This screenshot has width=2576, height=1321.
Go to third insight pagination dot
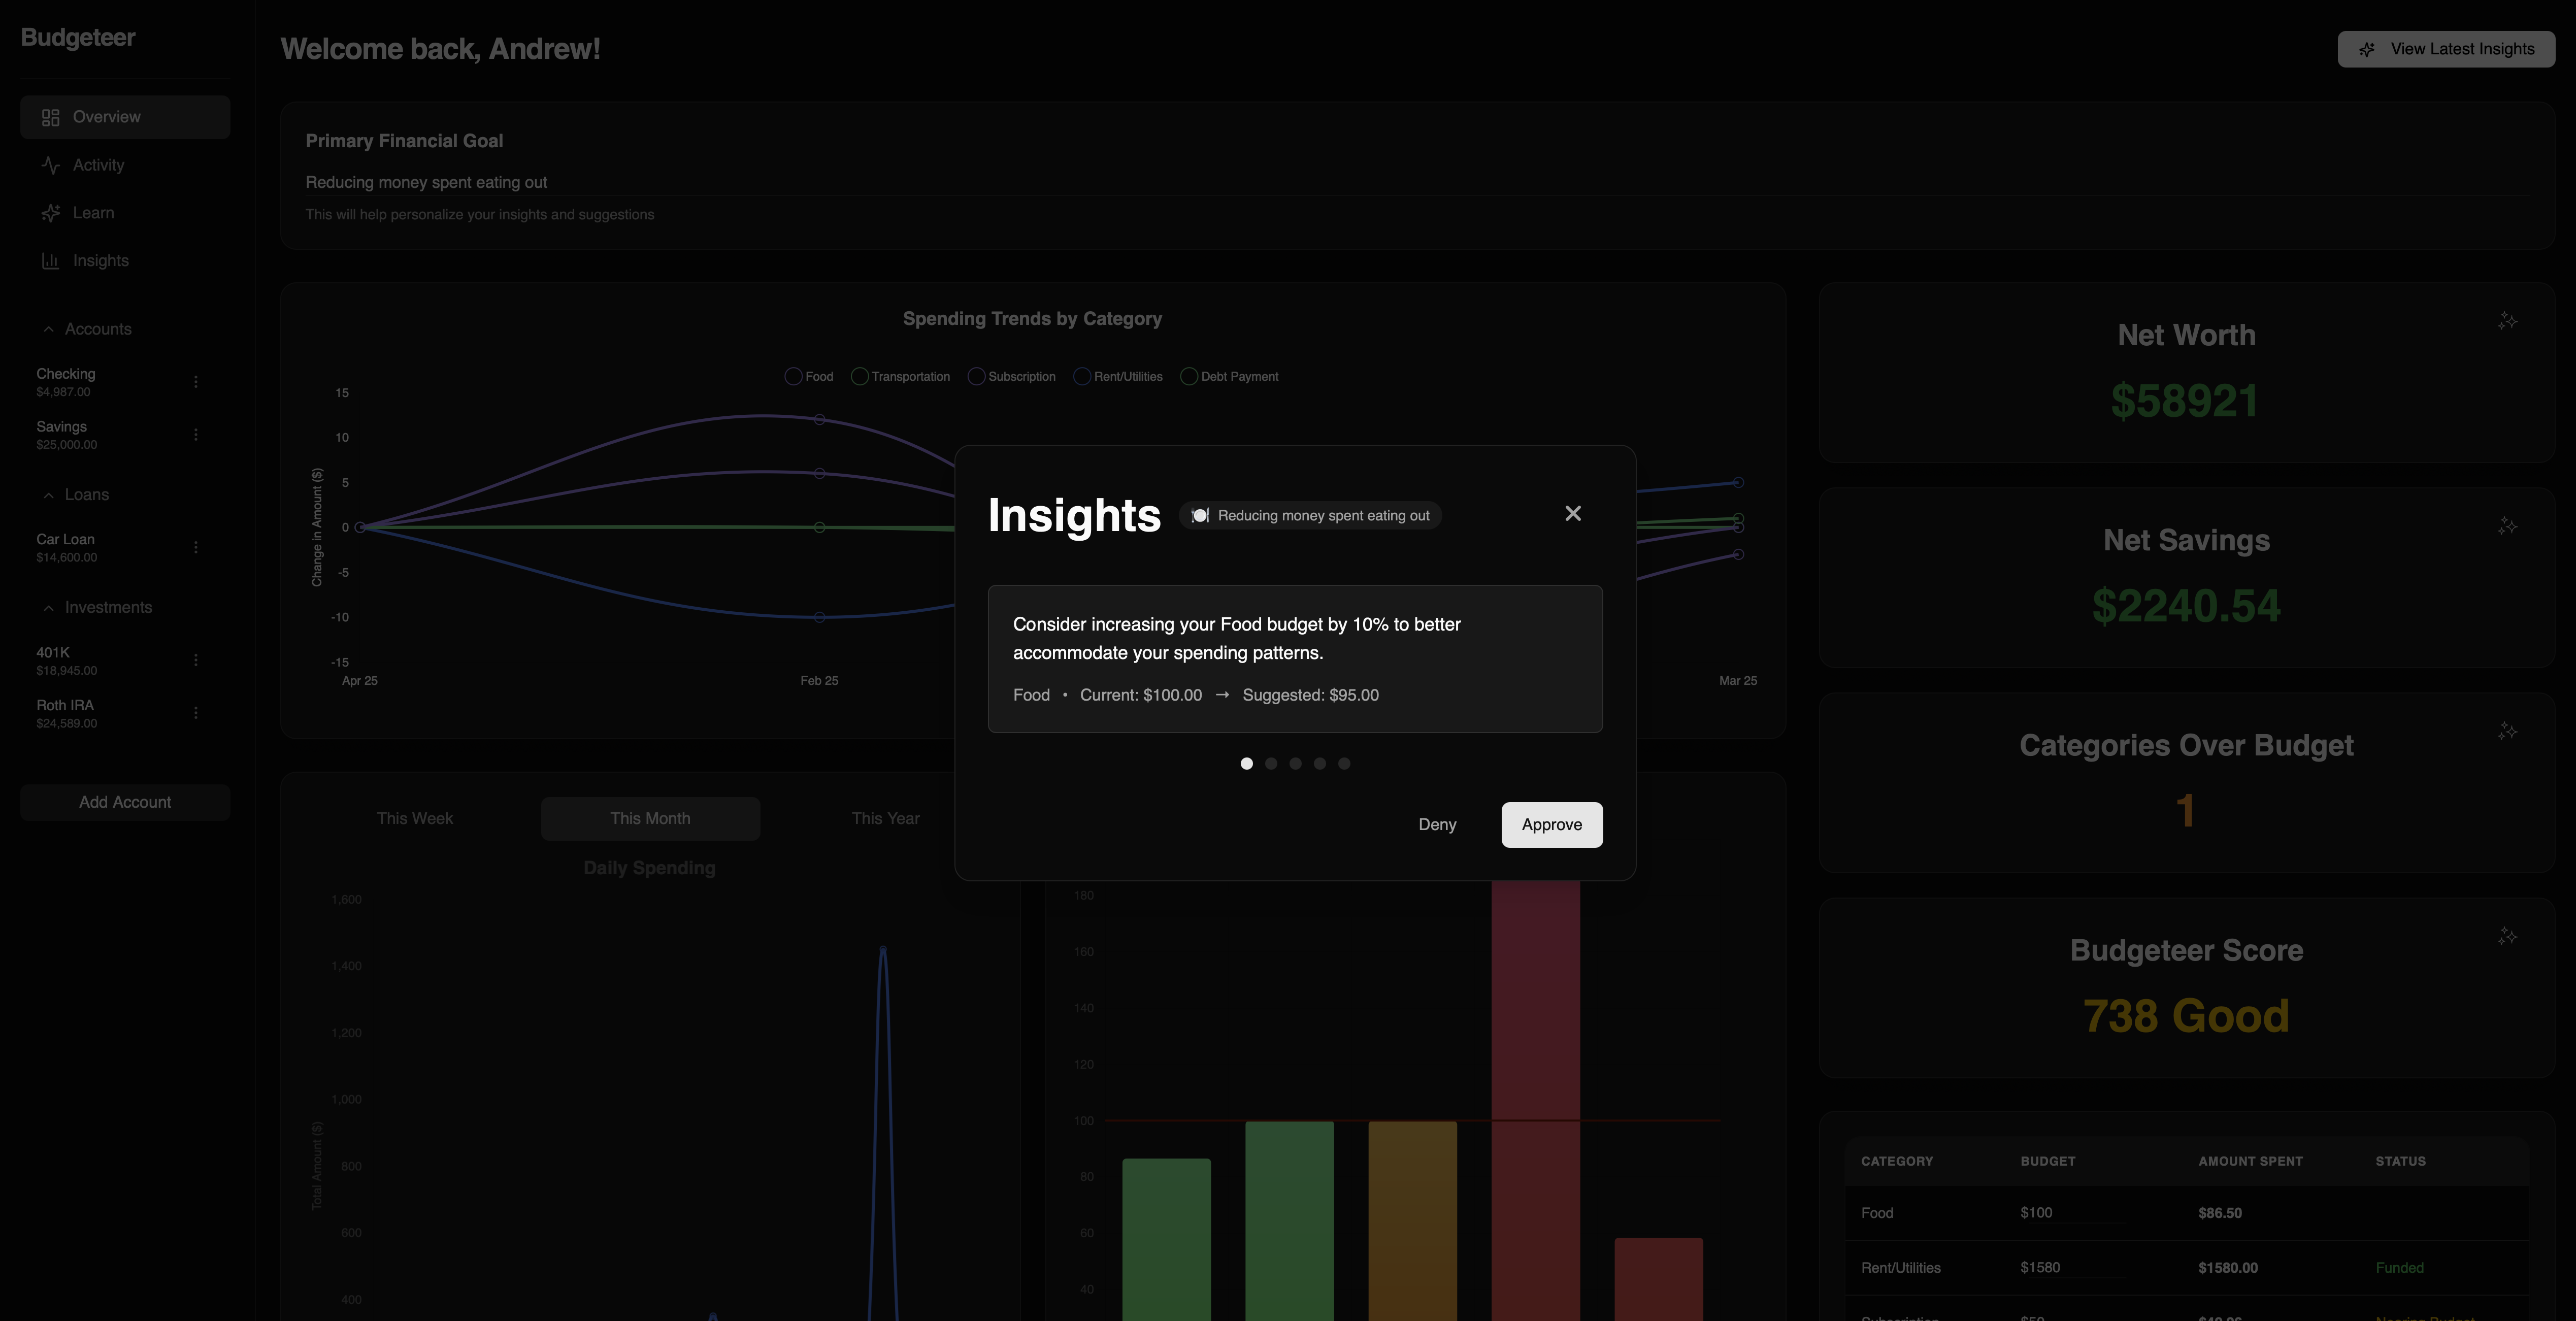click(x=1295, y=764)
